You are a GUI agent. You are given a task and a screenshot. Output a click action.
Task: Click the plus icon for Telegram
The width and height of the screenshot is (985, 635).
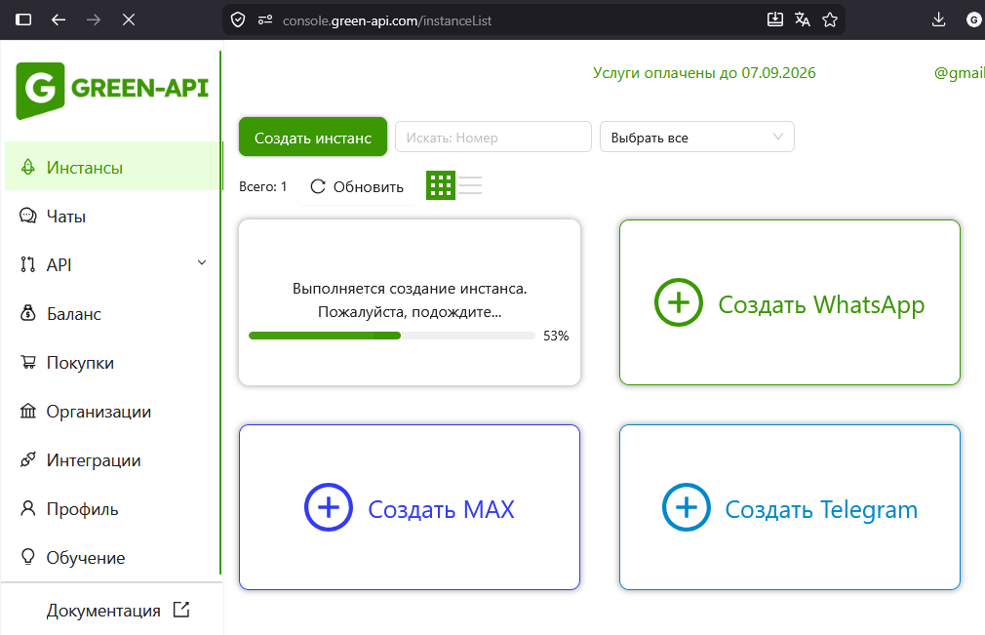click(687, 507)
